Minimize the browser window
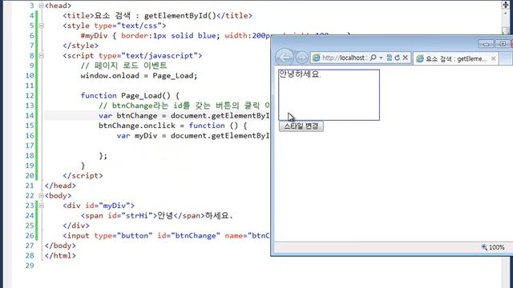The width and height of the screenshot is (513, 288). pos(486,44)
